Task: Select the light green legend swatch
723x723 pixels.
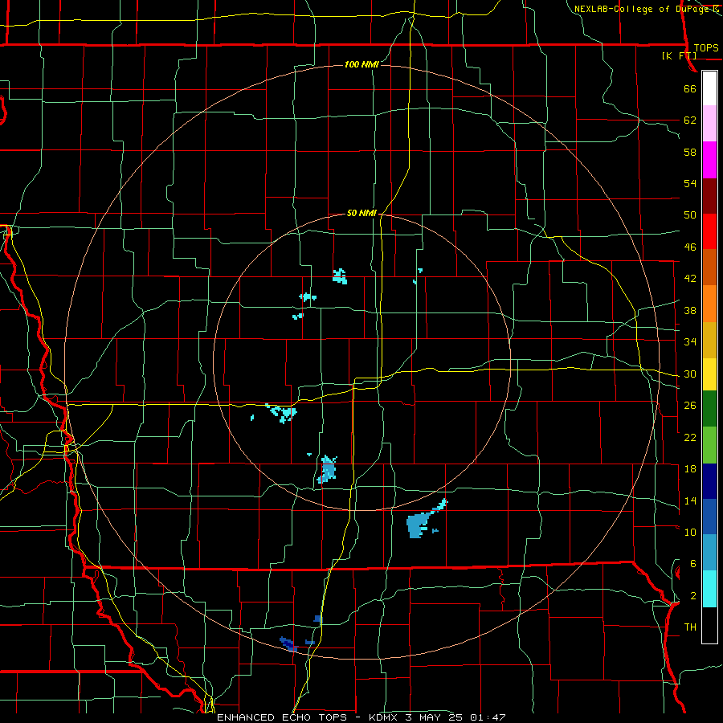Action: (x=709, y=445)
